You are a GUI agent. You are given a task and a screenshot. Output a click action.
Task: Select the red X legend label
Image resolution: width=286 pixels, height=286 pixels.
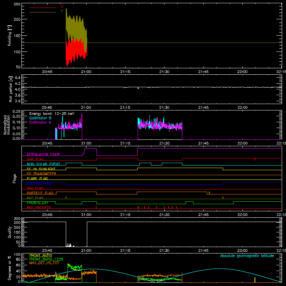pyautogui.click(x=62, y=6)
